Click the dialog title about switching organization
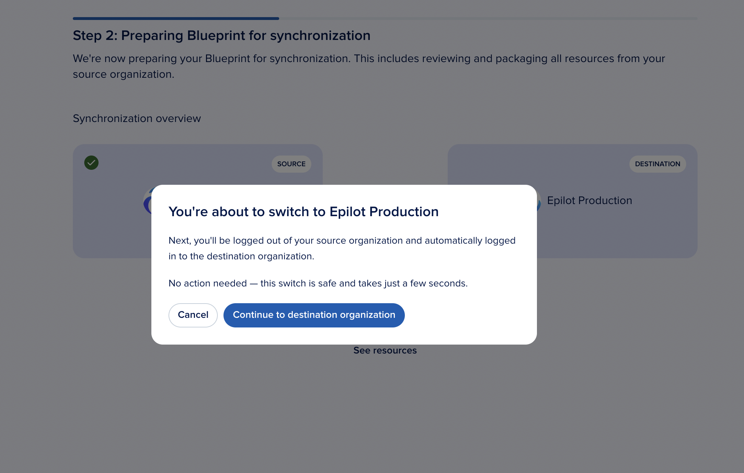 tap(303, 212)
